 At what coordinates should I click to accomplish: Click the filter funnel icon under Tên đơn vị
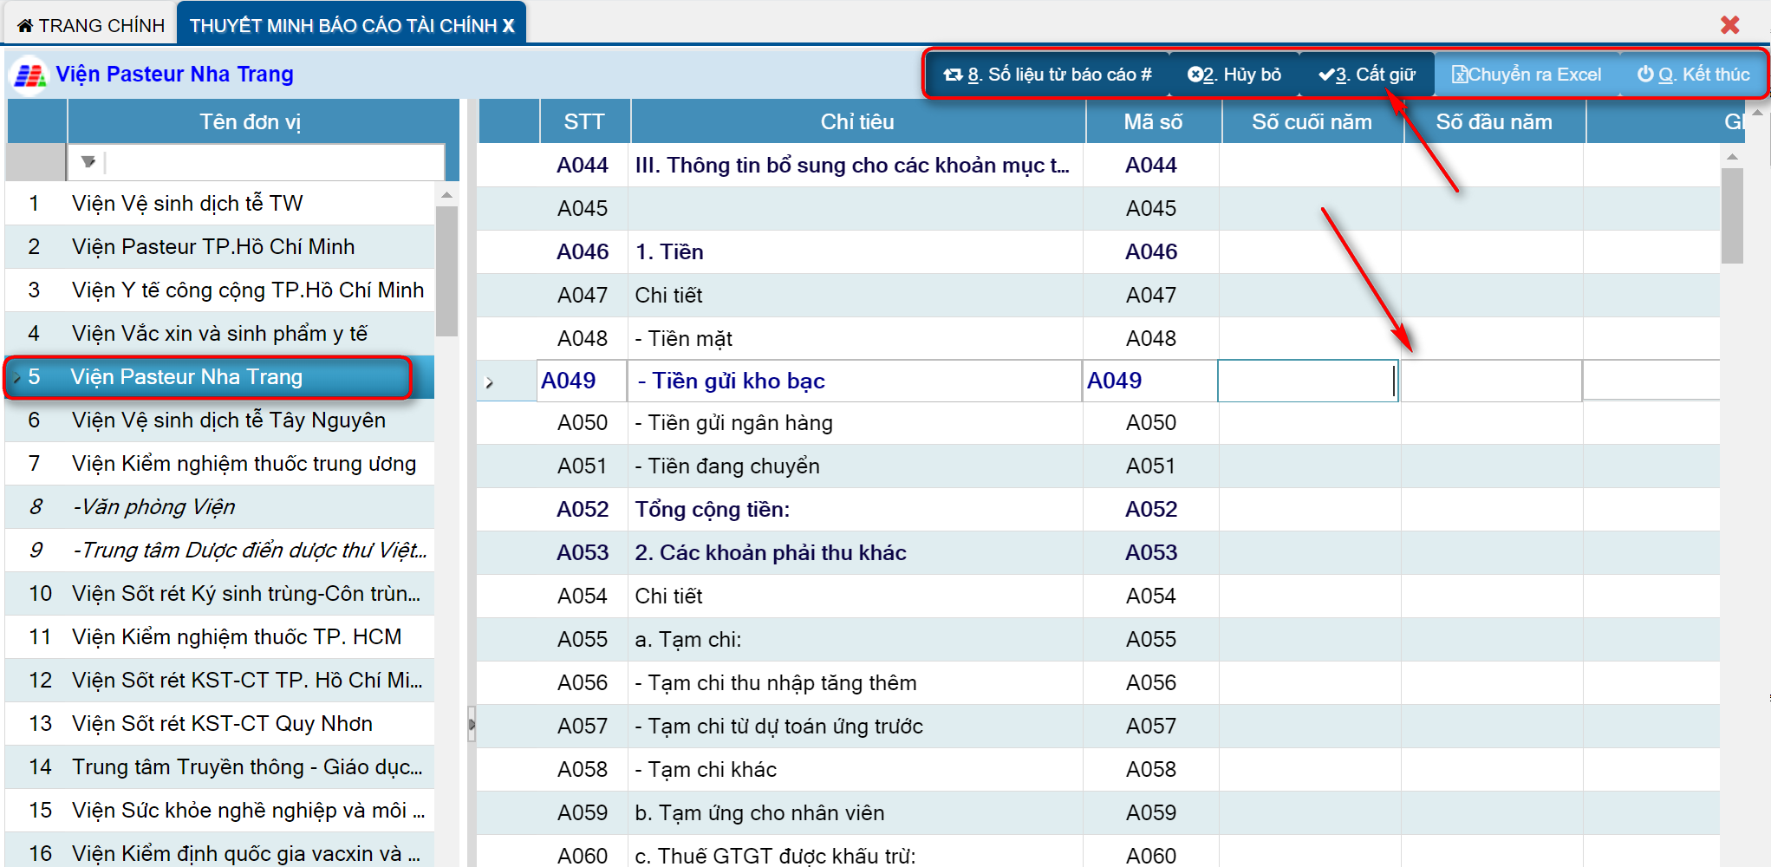(x=88, y=162)
